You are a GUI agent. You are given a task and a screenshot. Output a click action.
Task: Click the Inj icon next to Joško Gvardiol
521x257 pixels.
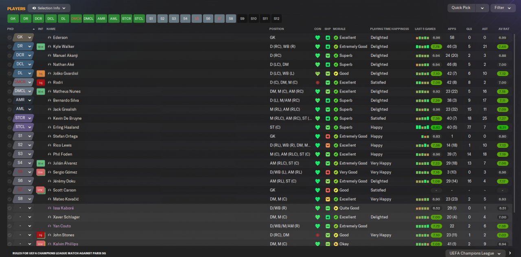click(x=40, y=73)
